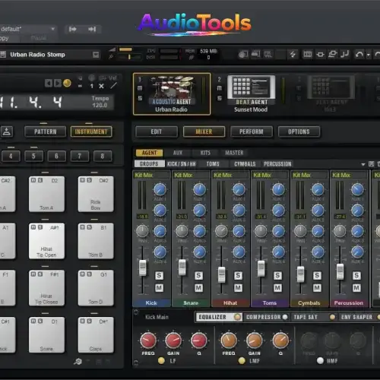Click the red LF GAIN knob

[173, 340]
